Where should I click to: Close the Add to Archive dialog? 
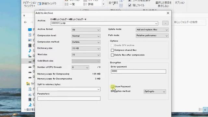click(x=168, y=13)
